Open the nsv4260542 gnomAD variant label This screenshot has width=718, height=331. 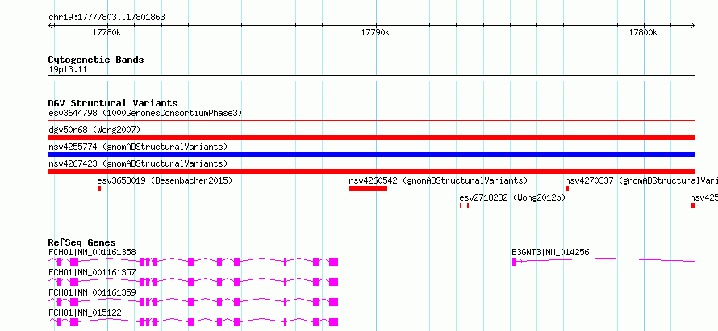coord(438,180)
